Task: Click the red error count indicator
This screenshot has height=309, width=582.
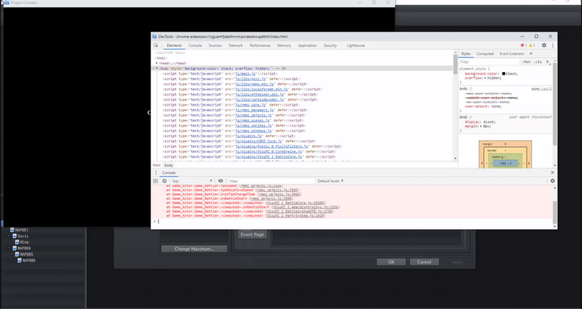Action: [523, 45]
